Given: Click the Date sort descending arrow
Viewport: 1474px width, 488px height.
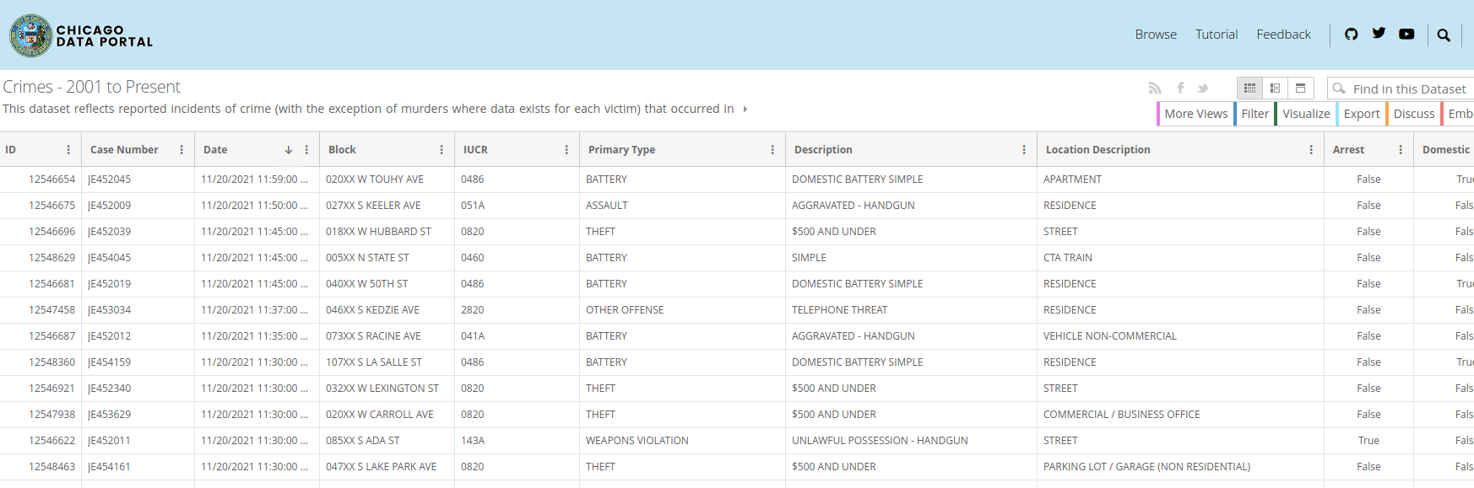Looking at the screenshot, I should click(289, 150).
